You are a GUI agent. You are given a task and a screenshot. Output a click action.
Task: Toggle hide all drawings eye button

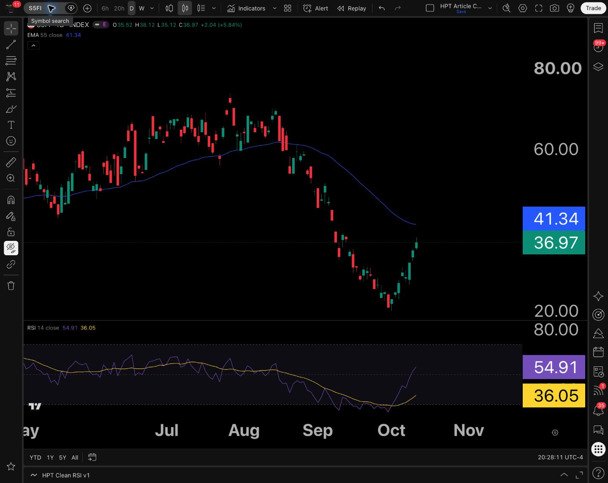click(11, 248)
